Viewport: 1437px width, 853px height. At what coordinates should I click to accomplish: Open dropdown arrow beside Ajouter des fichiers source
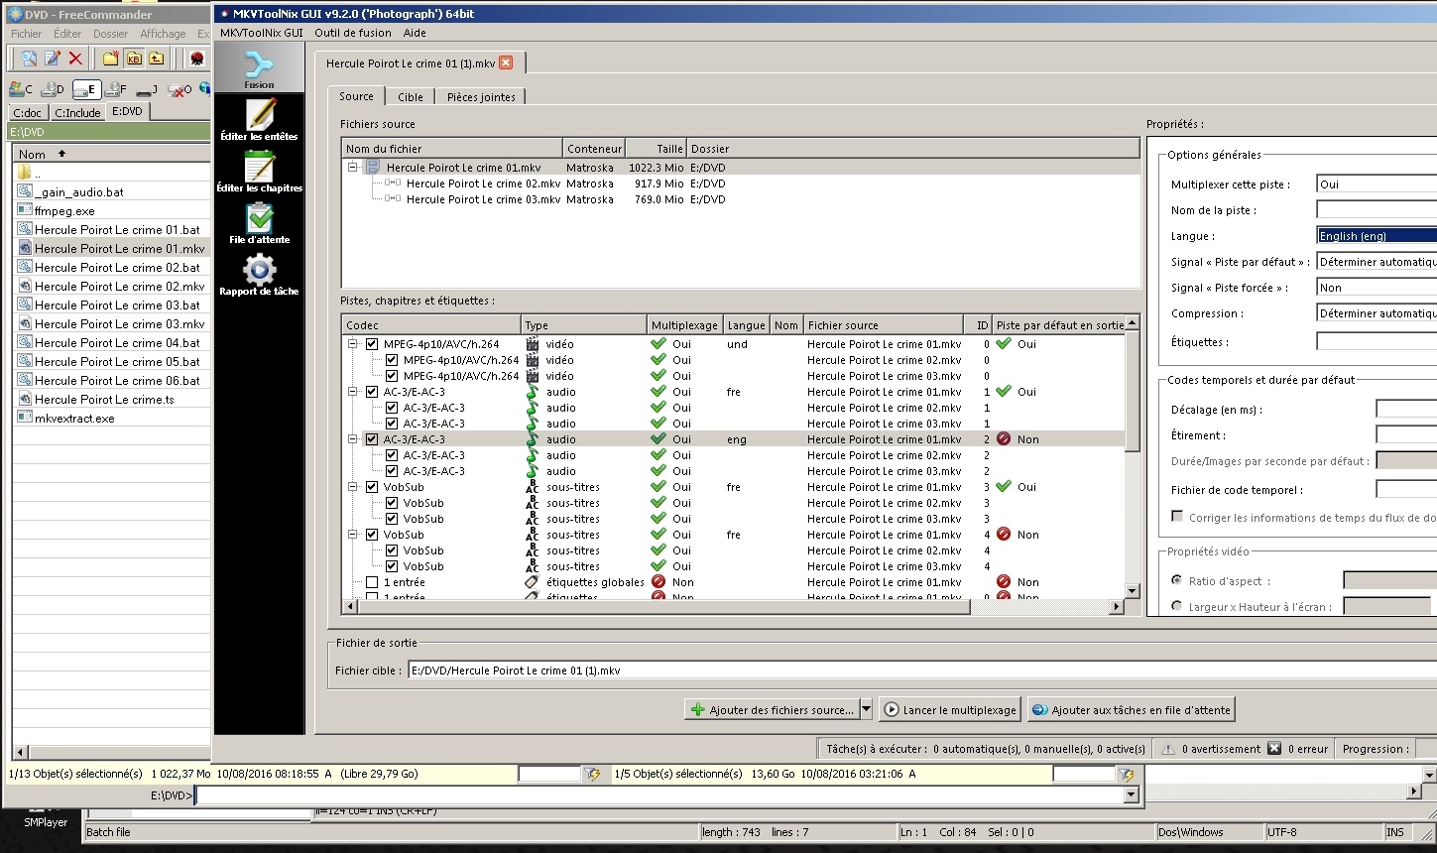(866, 710)
